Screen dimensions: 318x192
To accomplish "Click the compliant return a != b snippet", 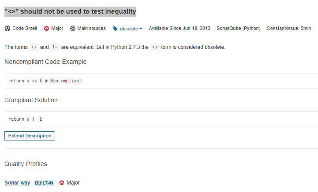I will 25,119.
